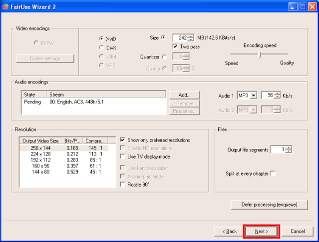The width and height of the screenshot is (319, 242).
Task: Click the FairUse Wizard title bar icon
Action: click(x=6, y=6)
